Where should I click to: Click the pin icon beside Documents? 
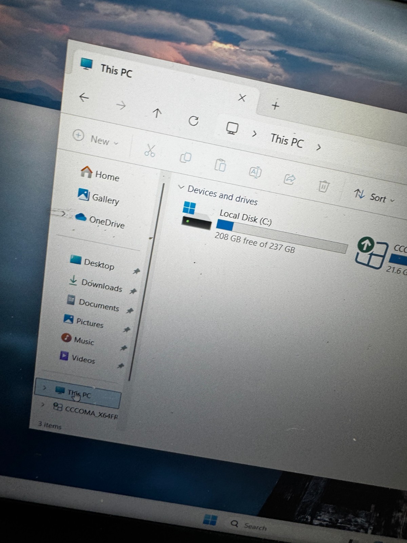coord(130,311)
